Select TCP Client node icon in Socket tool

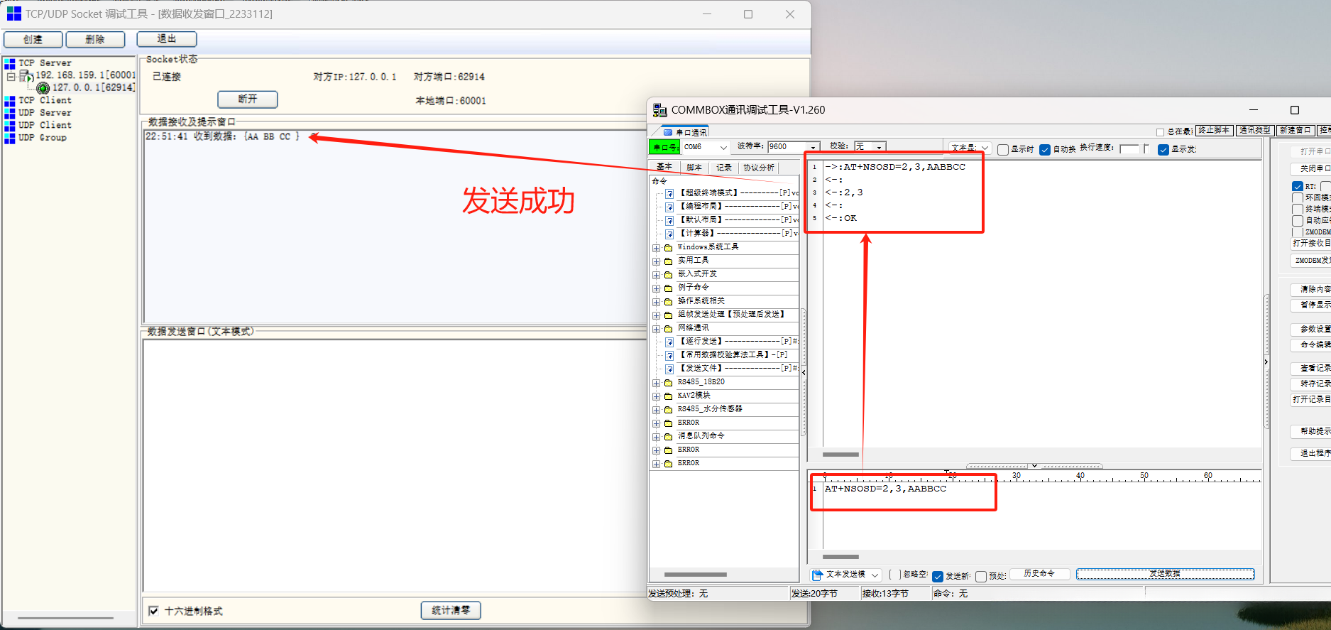pyautogui.click(x=10, y=101)
